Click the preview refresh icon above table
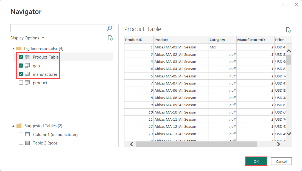 (x=288, y=30)
